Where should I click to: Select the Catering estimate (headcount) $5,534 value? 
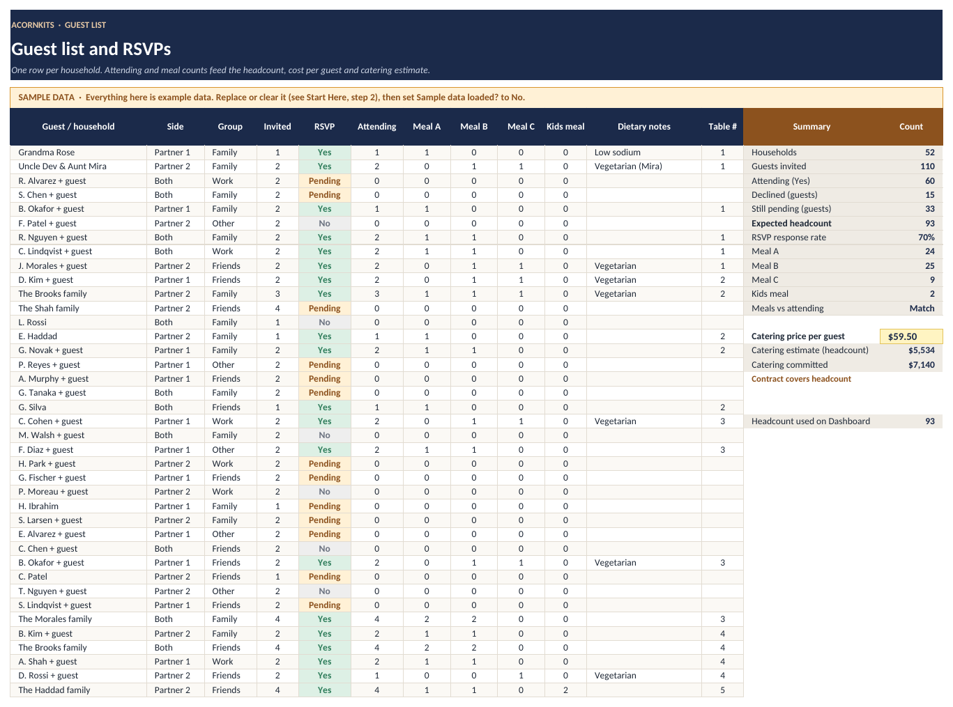point(911,350)
